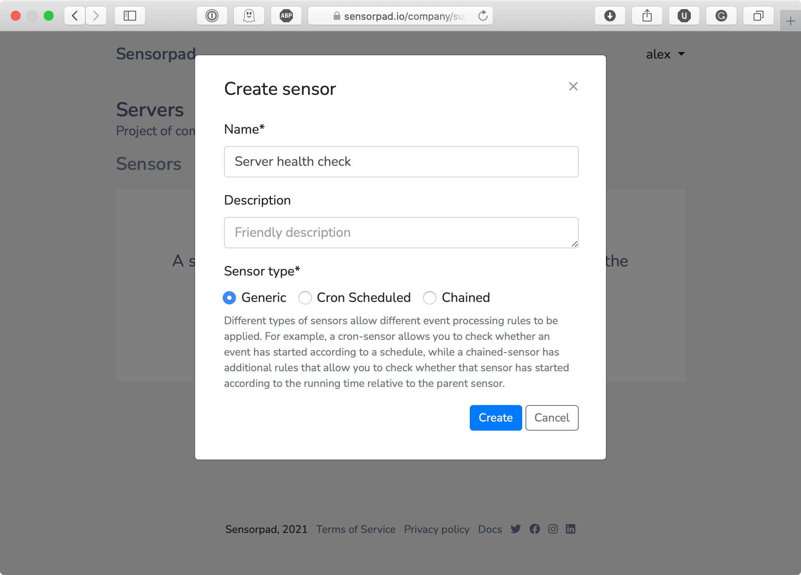The image size is (801, 575).
Task: Select the Generic sensor type radio button
Action: pos(230,298)
